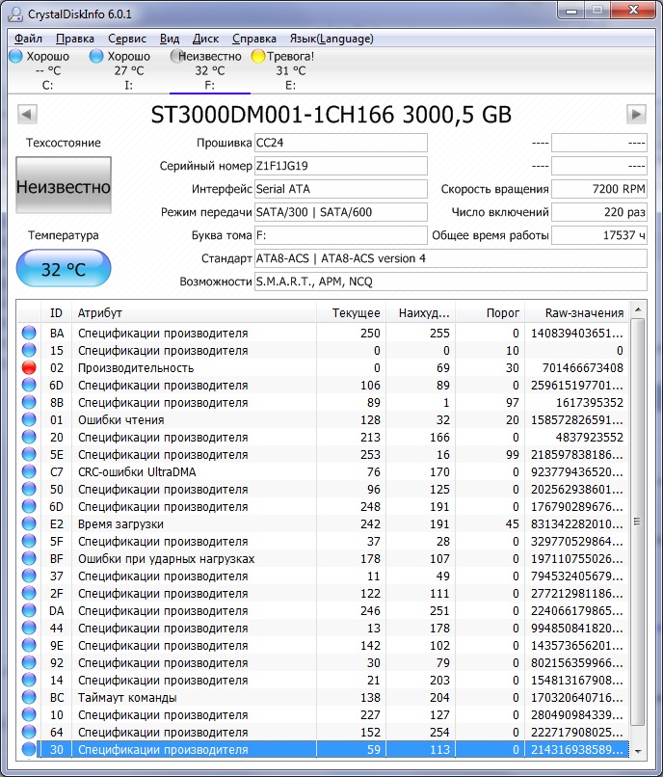Click the Возможности S.M.A.R.T. field

pos(451,281)
